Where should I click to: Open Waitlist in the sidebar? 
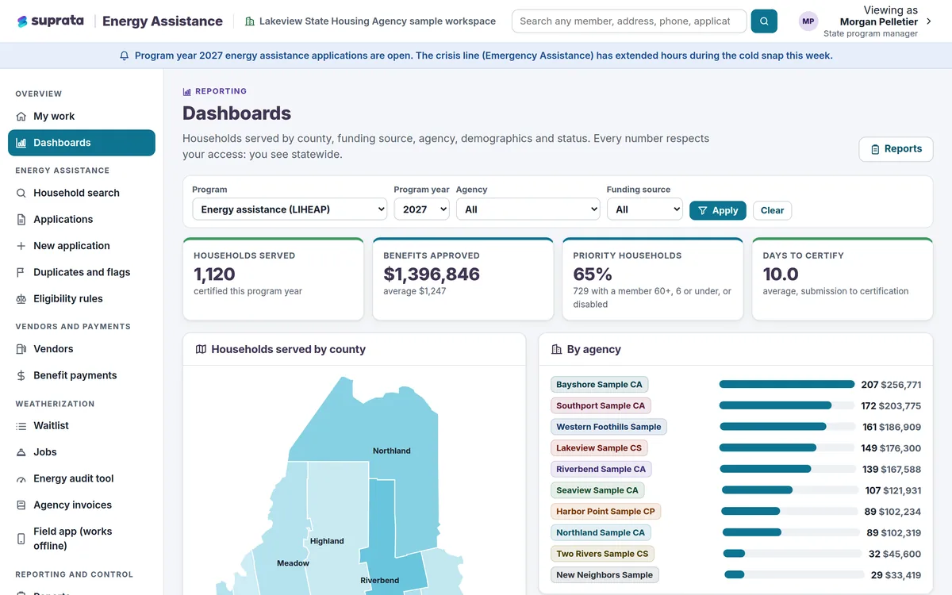coord(82,426)
